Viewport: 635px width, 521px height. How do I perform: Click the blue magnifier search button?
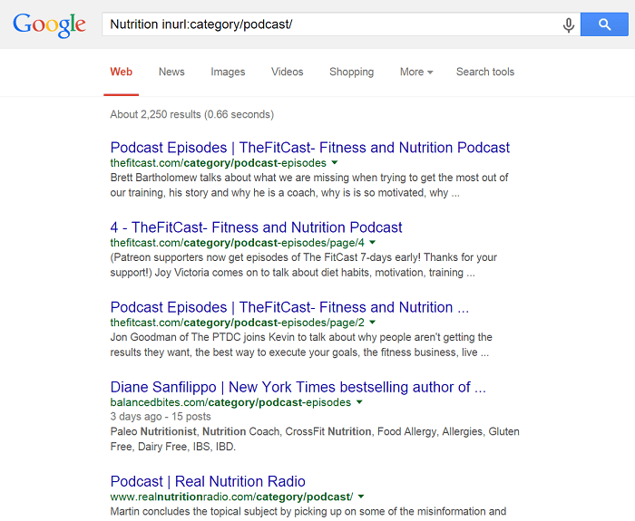point(604,24)
